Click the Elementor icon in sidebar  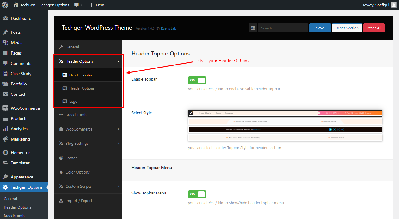(5, 153)
